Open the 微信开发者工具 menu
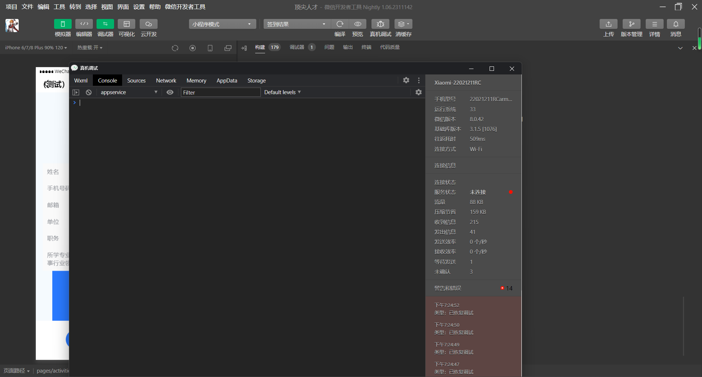The width and height of the screenshot is (702, 377). [x=185, y=7]
